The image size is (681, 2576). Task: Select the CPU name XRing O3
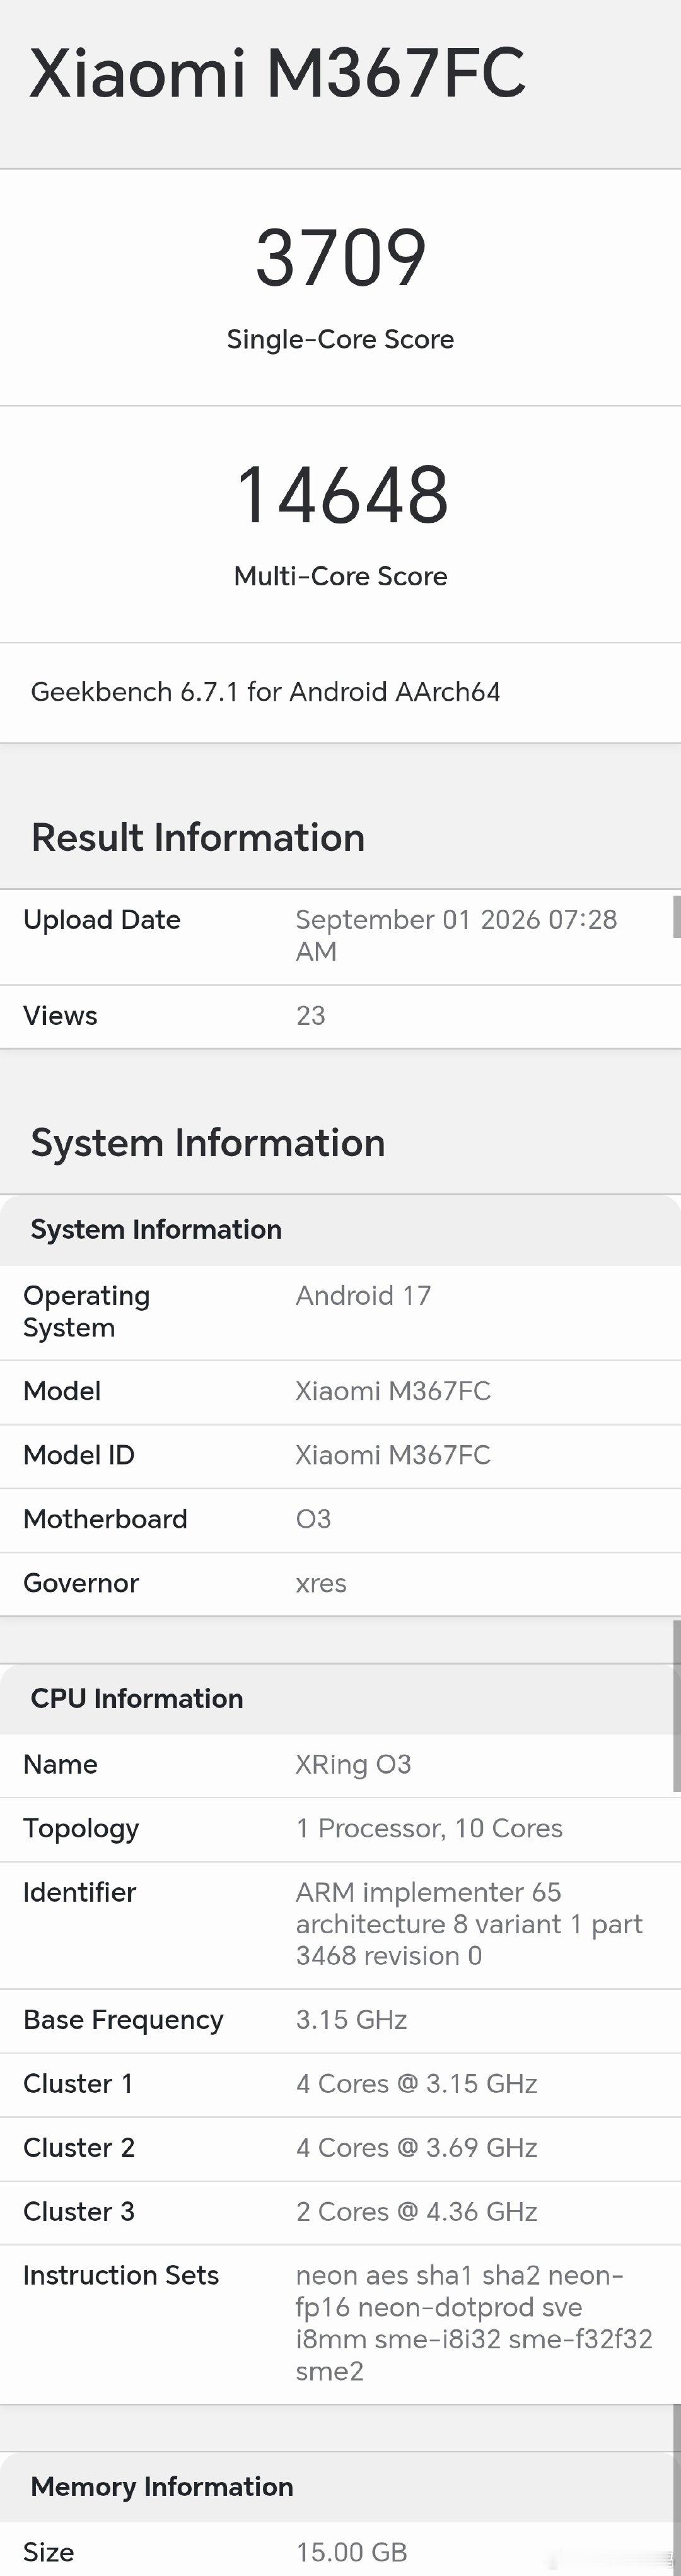pyautogui.click(x=353, y=1765)
